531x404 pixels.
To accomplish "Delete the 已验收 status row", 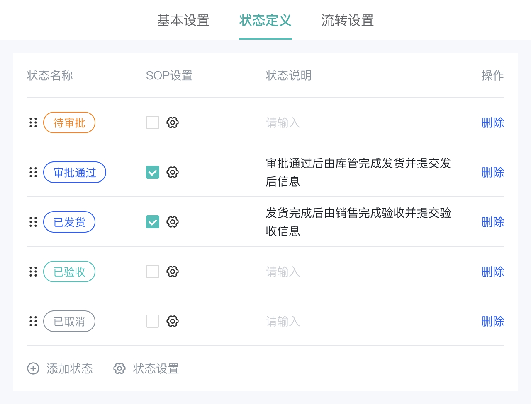I will [492, 272].
